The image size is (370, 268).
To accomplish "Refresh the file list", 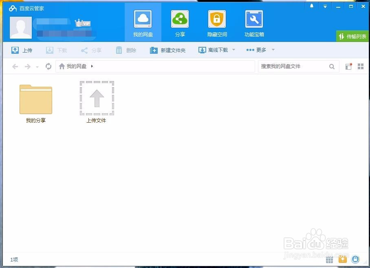I will click(x=48, y=66).
